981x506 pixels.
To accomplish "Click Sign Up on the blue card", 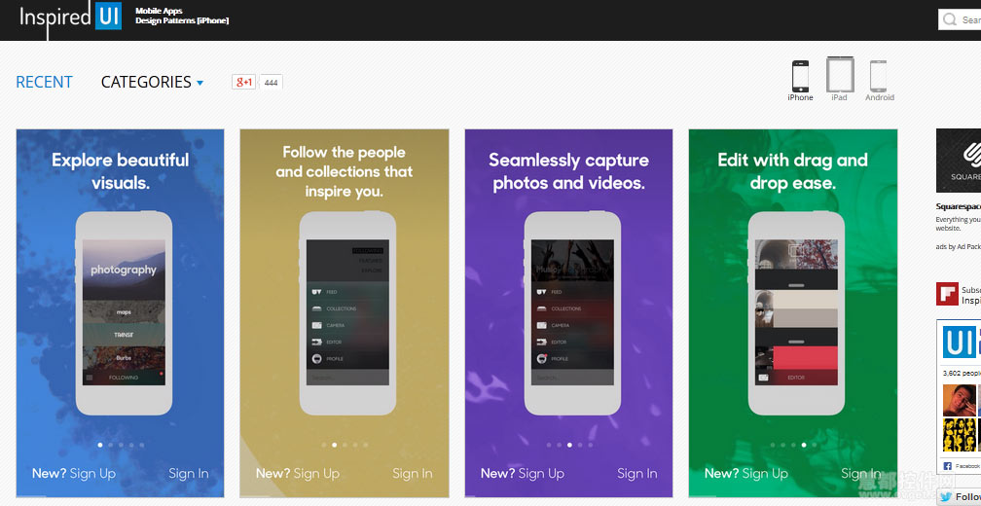I will (x=92, y=474).
